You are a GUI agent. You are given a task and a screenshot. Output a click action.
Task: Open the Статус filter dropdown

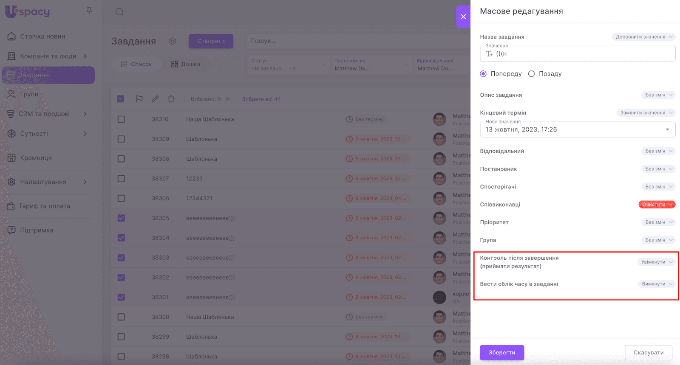click(288, 65)
